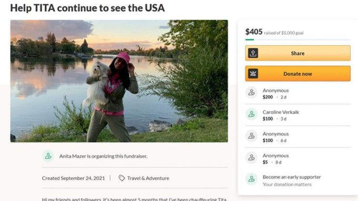Click the fundraising progress bar
The height and width of the screenshot is (201, 358).
(x=298, y=40)
